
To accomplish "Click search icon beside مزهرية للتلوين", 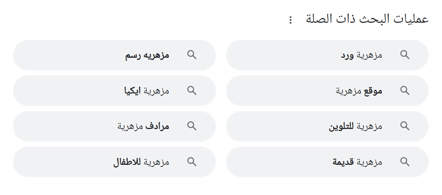I will click(404, 126).
